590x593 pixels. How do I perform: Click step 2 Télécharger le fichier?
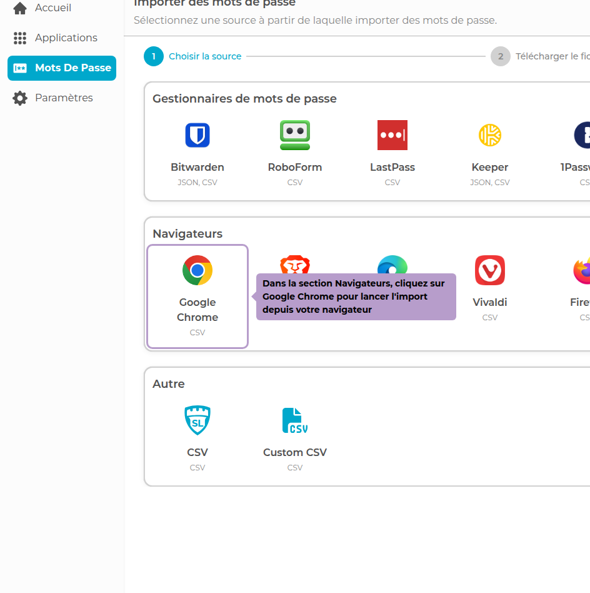point(500,56)
